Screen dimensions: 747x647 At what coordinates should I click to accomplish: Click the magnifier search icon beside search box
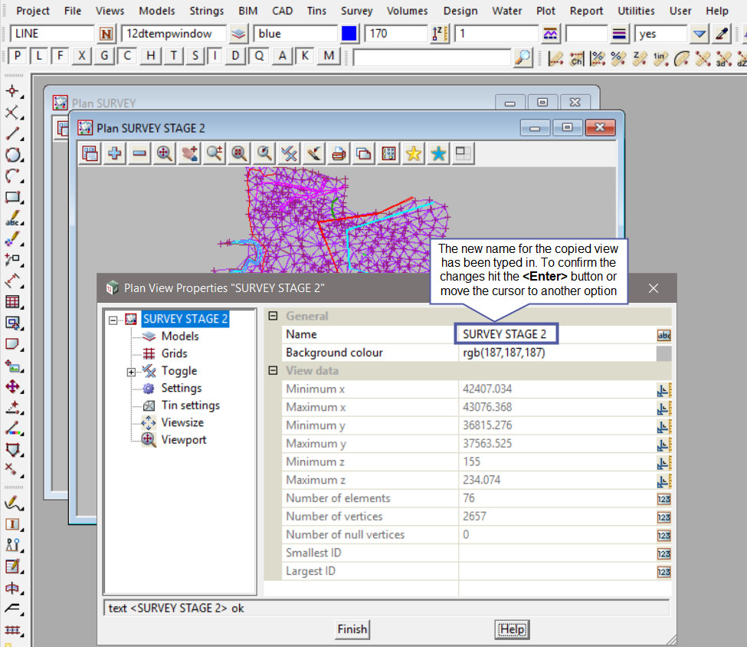click(x=523, y=57)
